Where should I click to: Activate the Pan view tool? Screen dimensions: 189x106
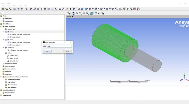[x=77, y=13]
